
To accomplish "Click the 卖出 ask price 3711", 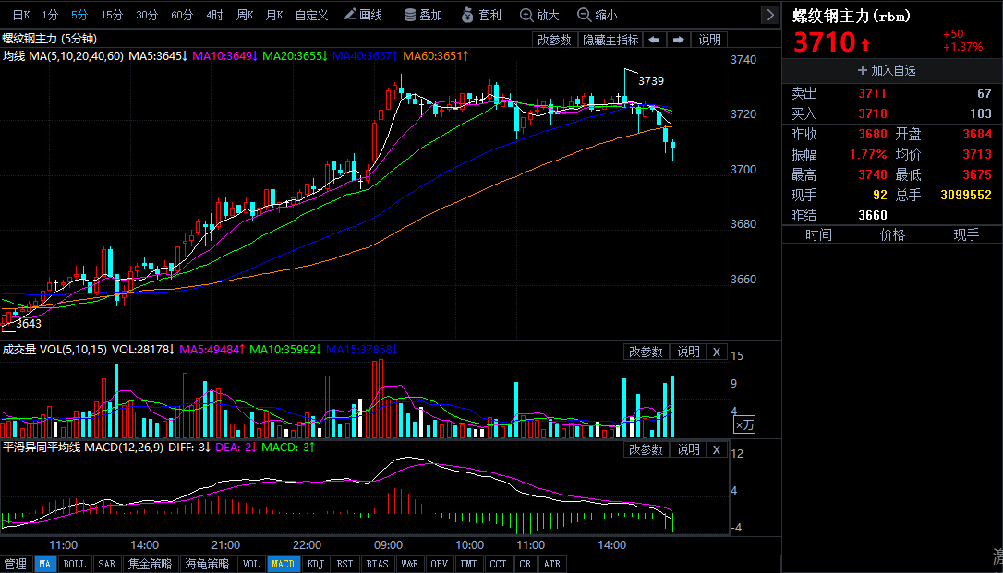I will 873,94.
